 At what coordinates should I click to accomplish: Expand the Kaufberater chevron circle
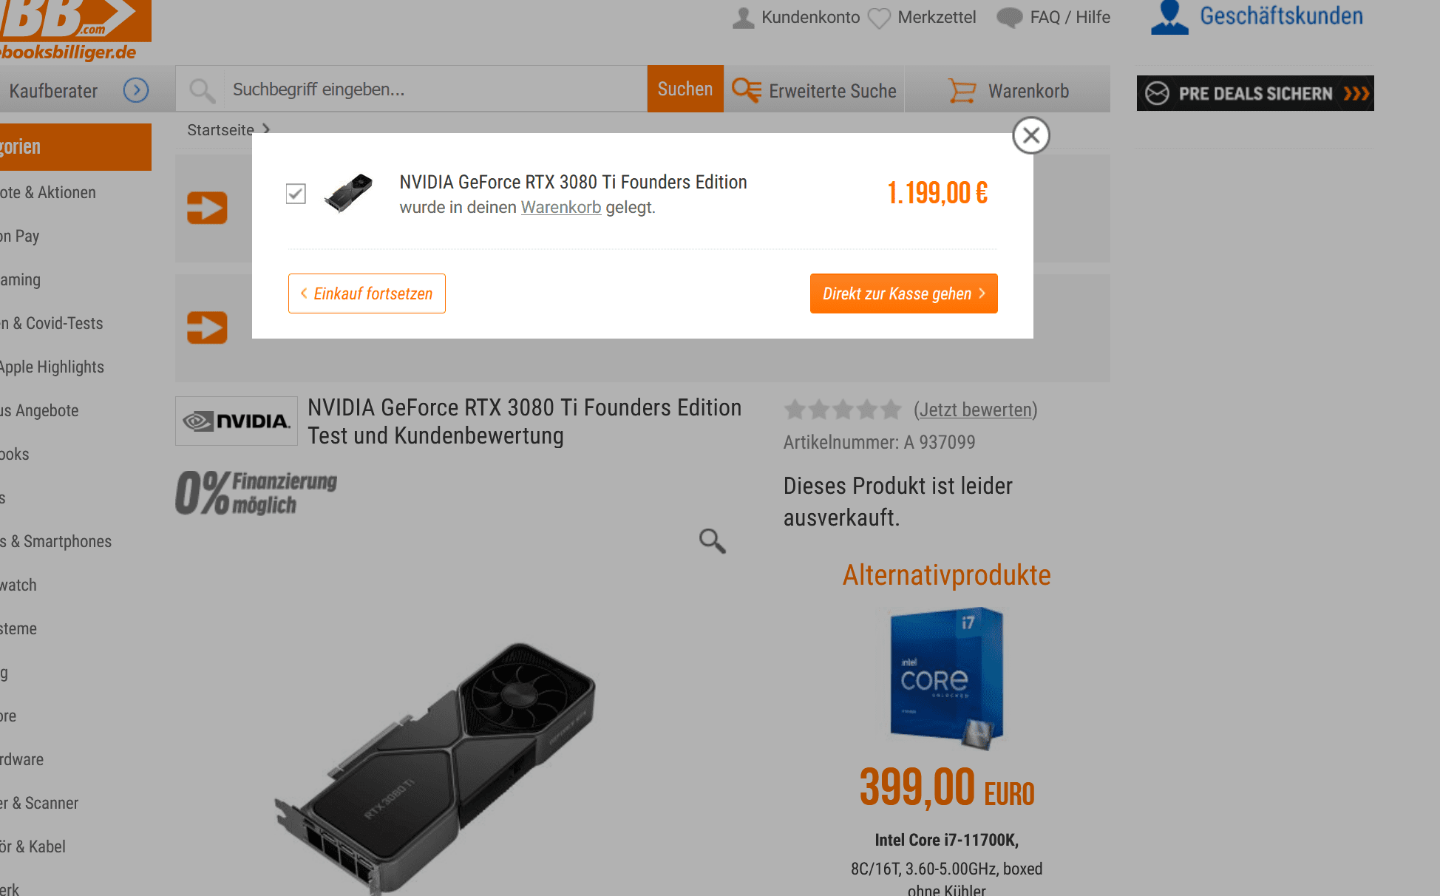tap(136, 90)
